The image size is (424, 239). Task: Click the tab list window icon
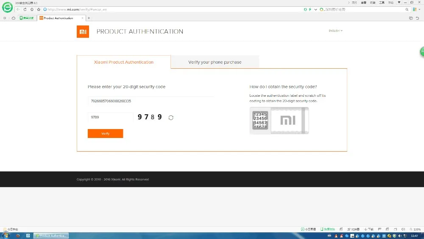pos(411,18)
